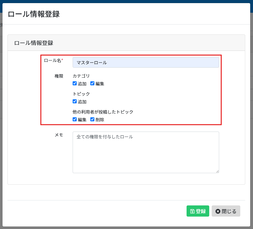Grab the メモ textarea resize handle
Screen dimensions: 253x229
pyautogui.click(x=217, y=171)
